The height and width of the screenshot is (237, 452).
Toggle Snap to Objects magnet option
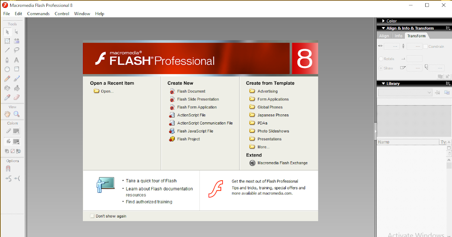(x=8, y=169)
